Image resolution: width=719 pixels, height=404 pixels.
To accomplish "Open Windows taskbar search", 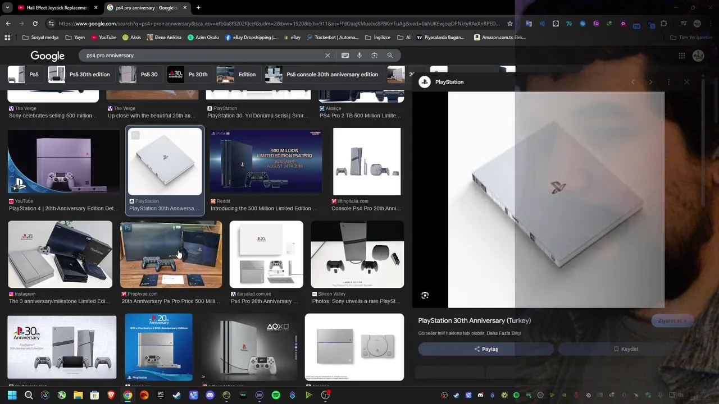I will coord(29,395).
